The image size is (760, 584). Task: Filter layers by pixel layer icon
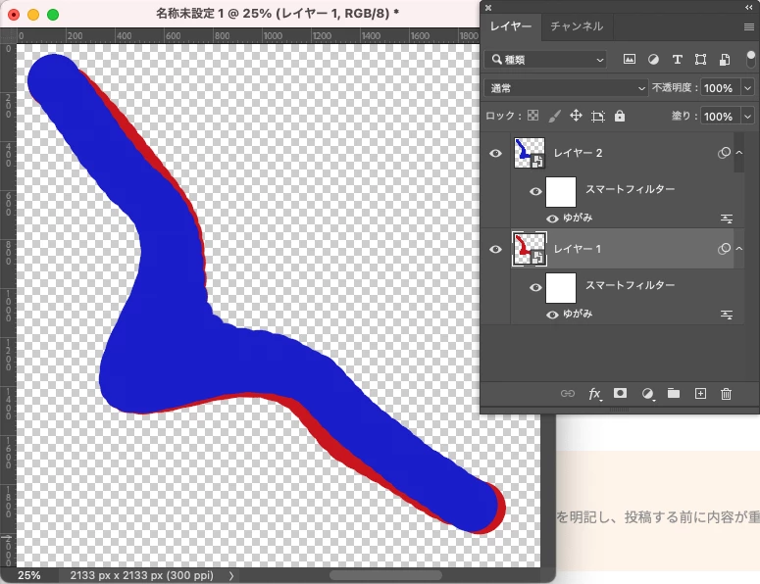tap(630, 59)
